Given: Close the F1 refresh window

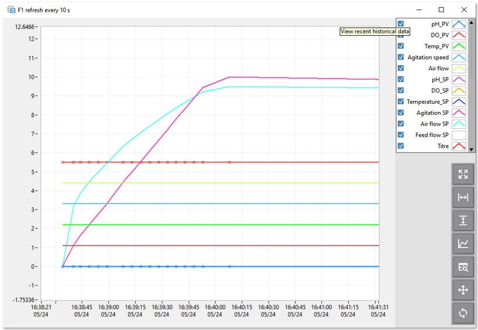Looking at the screenshot, I should [464, 10].
